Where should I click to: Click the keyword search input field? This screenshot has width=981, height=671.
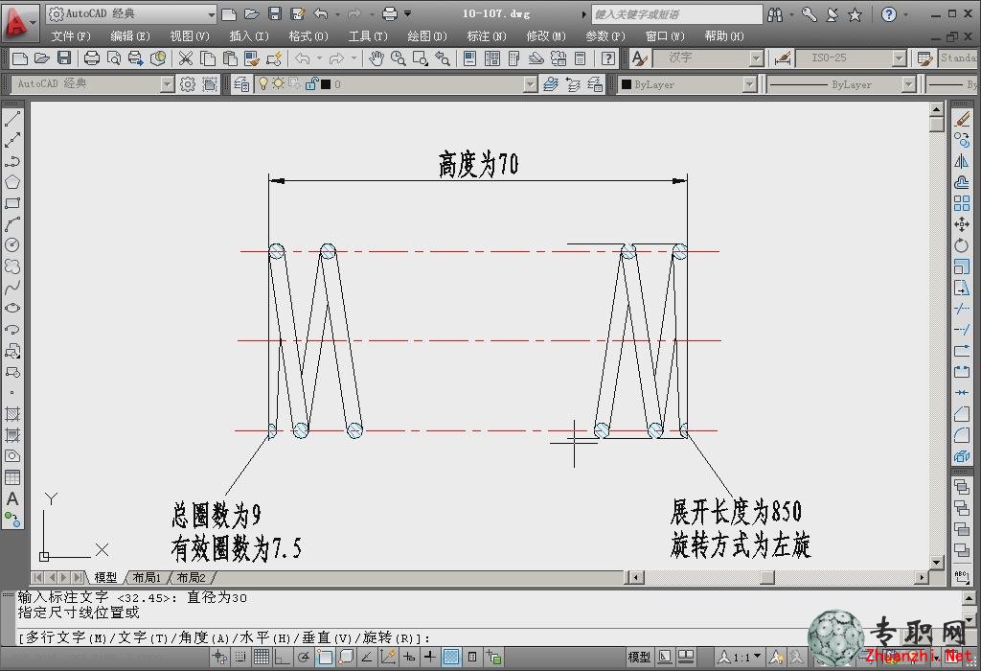(677, 13)
